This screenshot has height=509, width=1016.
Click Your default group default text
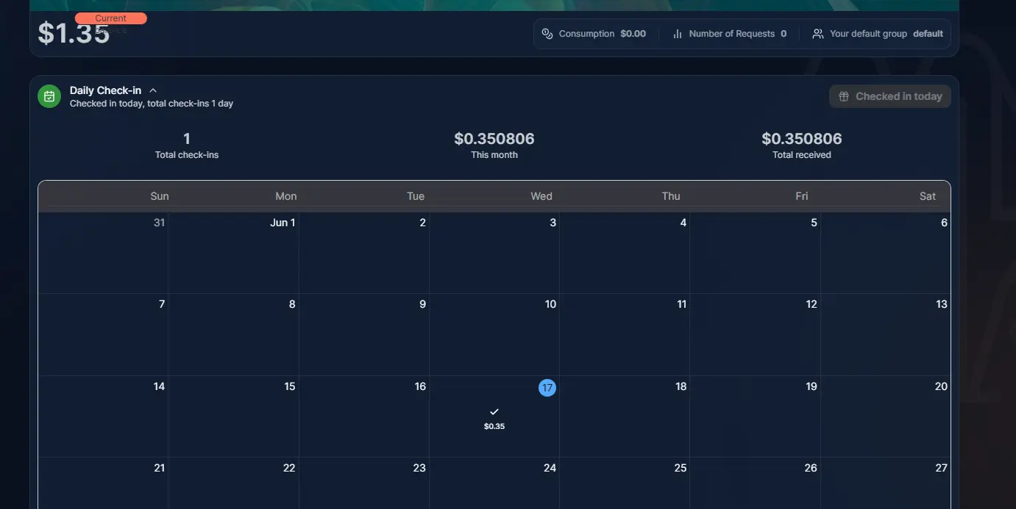coord(887,34)
